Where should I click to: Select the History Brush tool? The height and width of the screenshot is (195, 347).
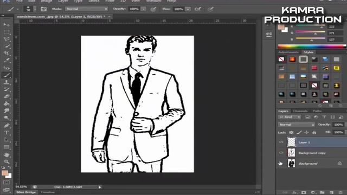pos(7,89)
